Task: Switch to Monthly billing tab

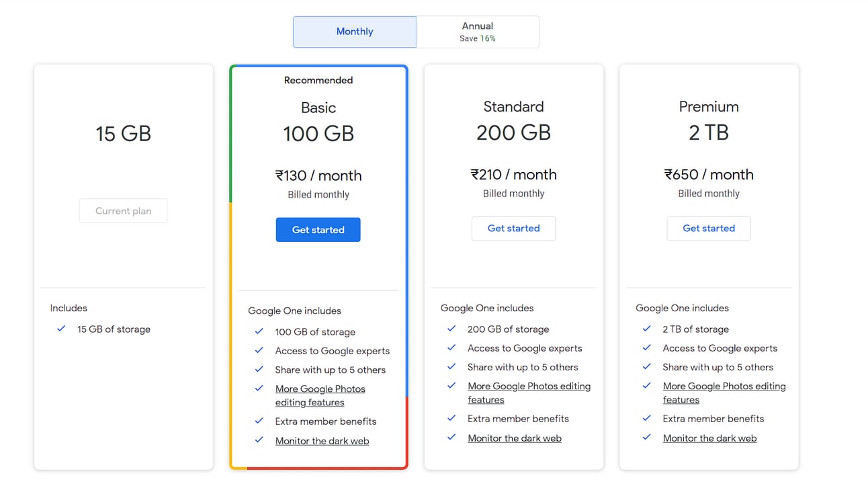Action: click(355, 32)
